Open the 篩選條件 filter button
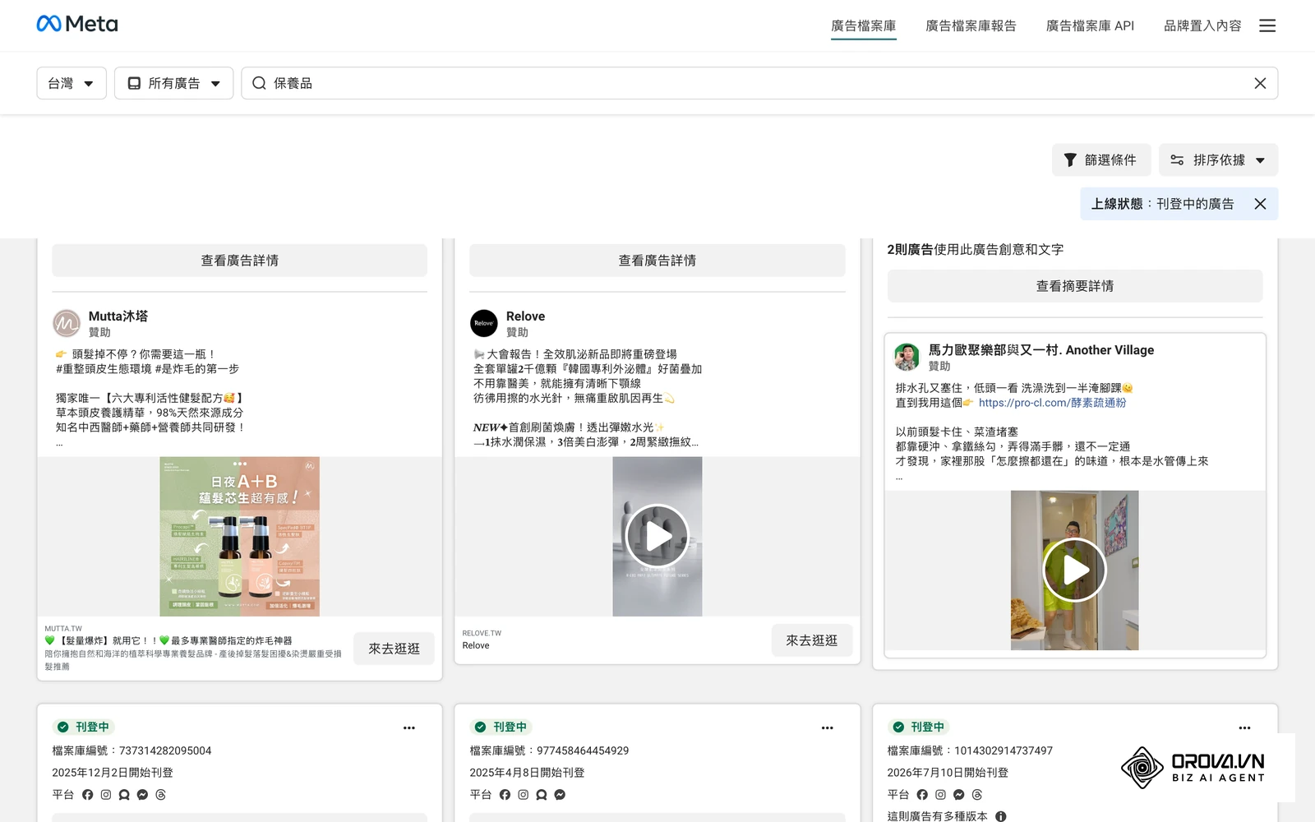 [x=1101, y=160]
